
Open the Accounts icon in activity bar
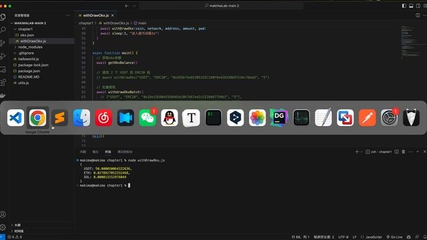(x=3, y=215)
